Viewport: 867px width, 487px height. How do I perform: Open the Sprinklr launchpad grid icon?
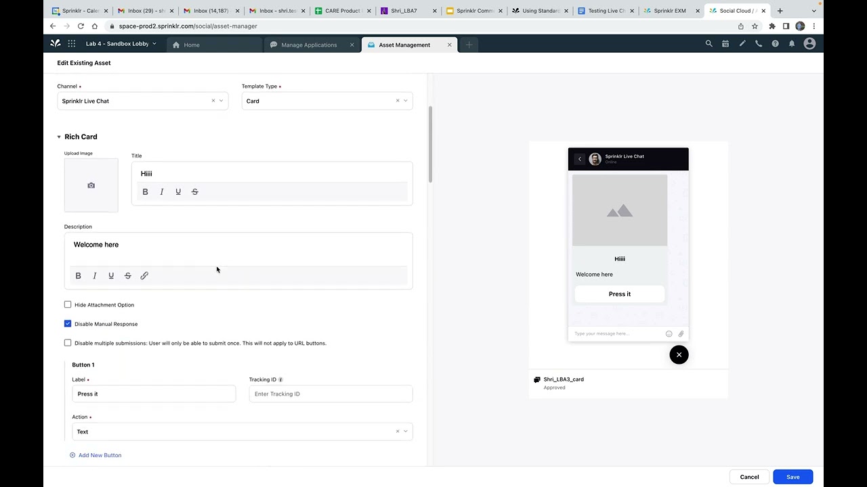coord(71,44)
